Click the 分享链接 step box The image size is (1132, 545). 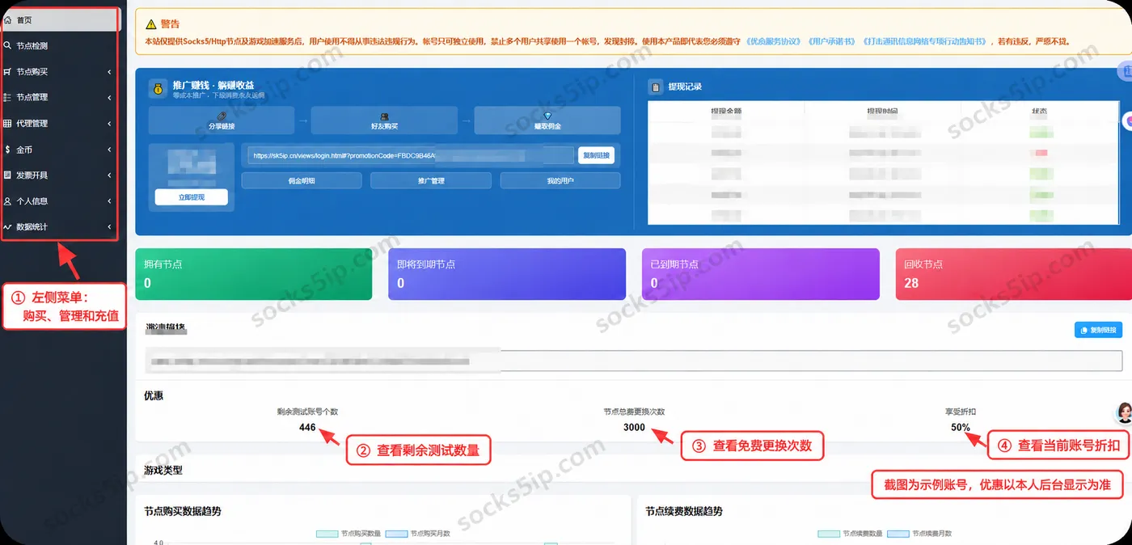(x=222, y=120)
